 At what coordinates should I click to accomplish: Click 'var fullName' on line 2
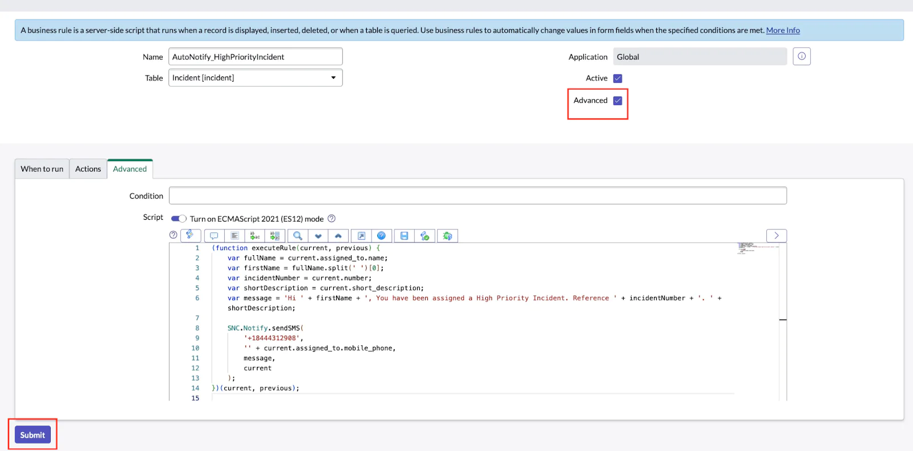coord(252,258)
